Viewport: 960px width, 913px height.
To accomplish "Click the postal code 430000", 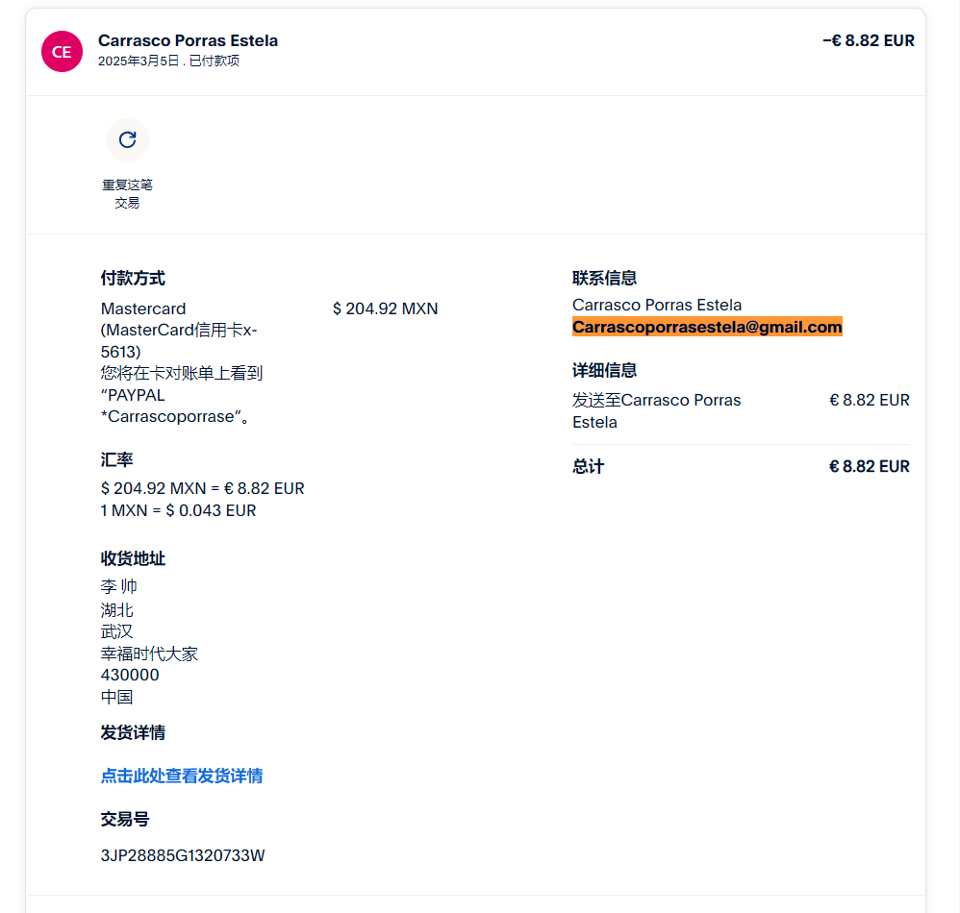I will (x=130, y=675).
